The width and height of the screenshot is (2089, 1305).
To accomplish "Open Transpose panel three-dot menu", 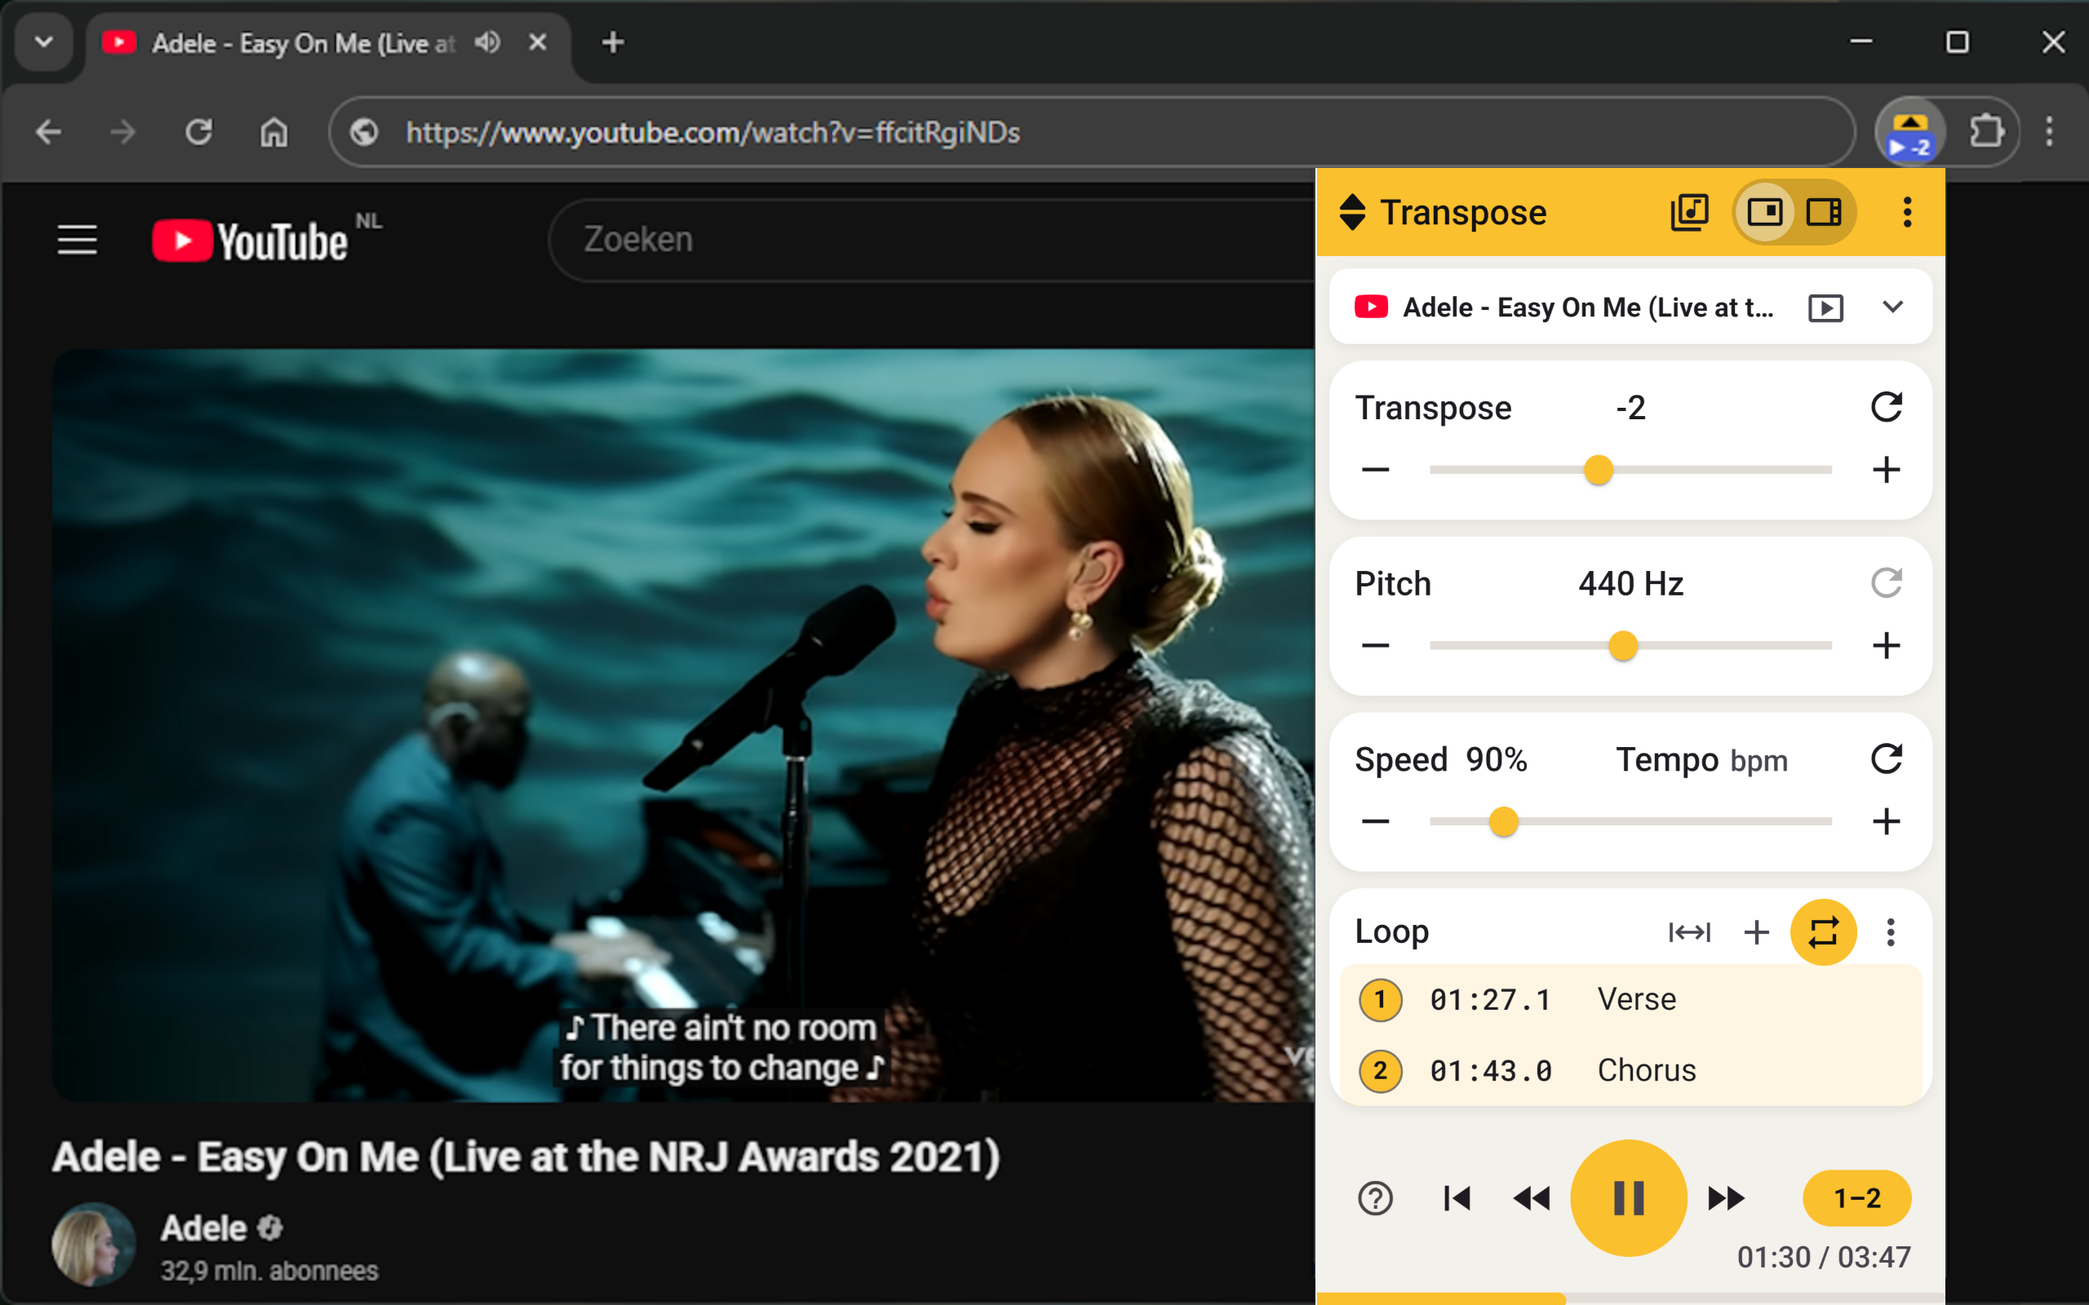I will (1907, 212).
